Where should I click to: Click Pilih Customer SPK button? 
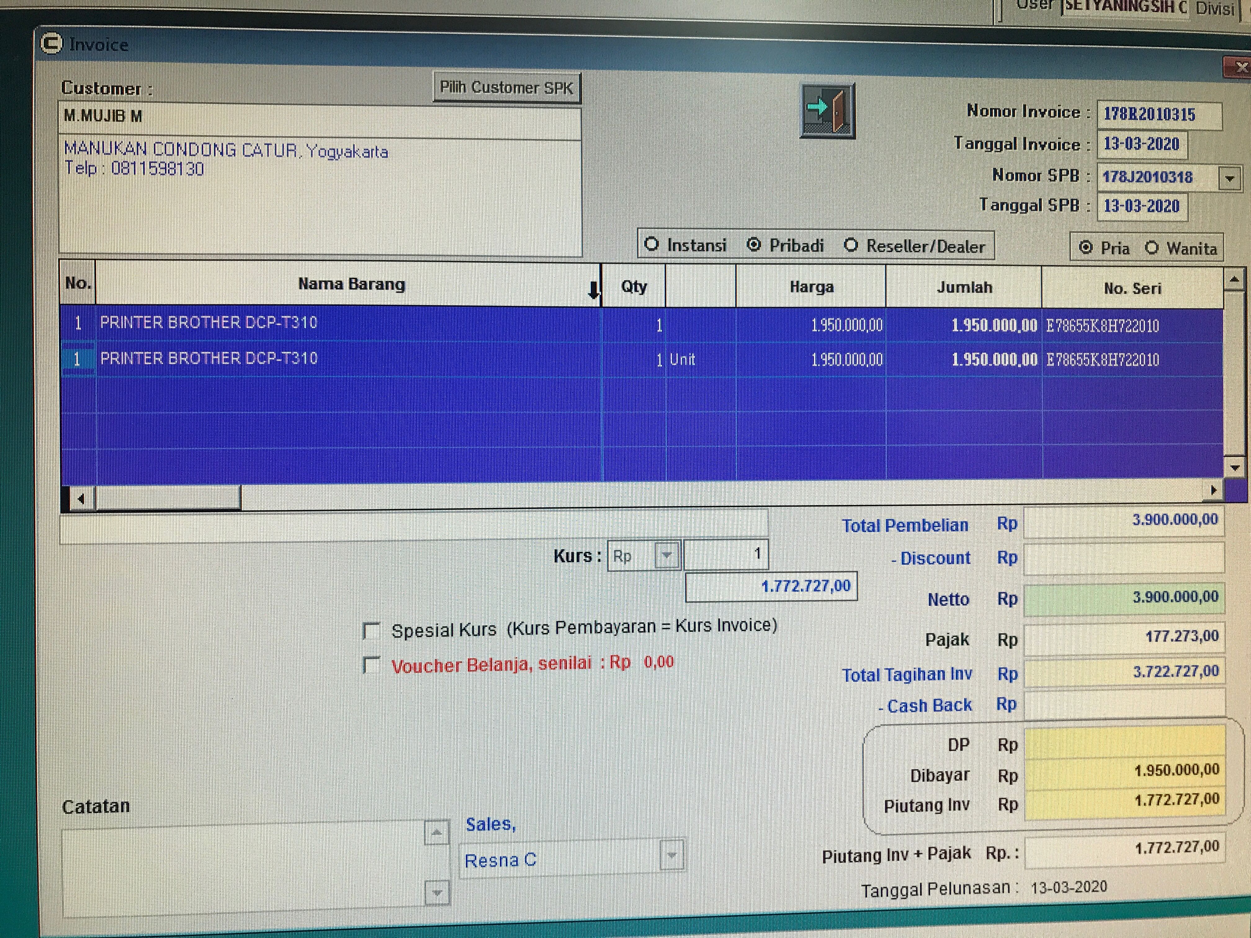(x=506, y=88)
